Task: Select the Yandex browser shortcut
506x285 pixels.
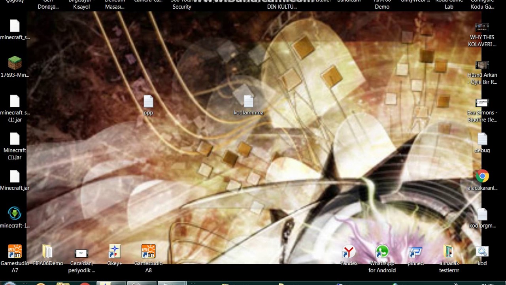Action: click(x=349, y=251)
